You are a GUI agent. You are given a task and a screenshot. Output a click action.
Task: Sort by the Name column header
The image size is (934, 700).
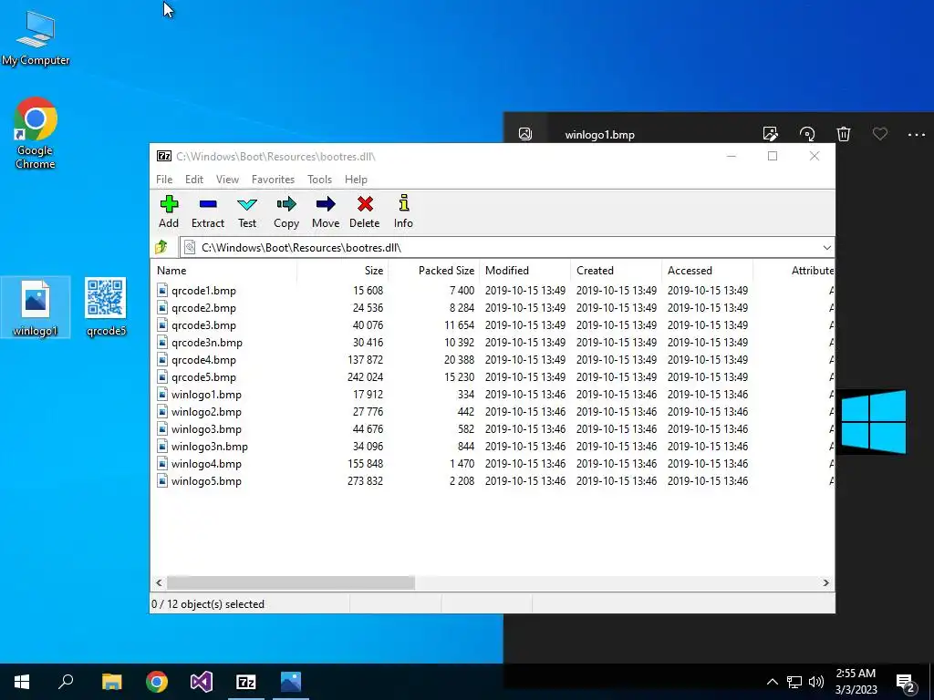(224, 270)
